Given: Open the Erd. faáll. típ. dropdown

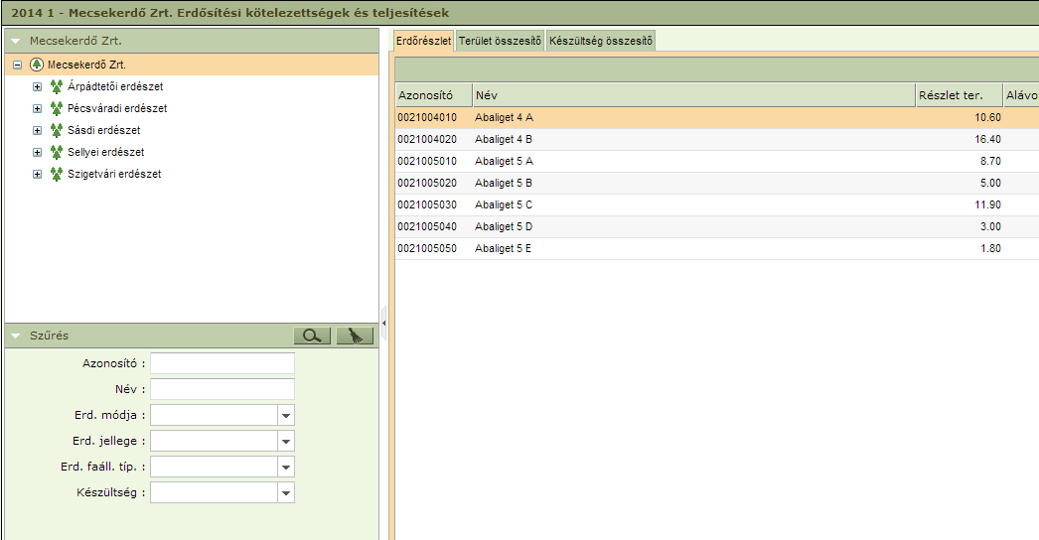Looking at the screenshot, I should tap(286, 468).
